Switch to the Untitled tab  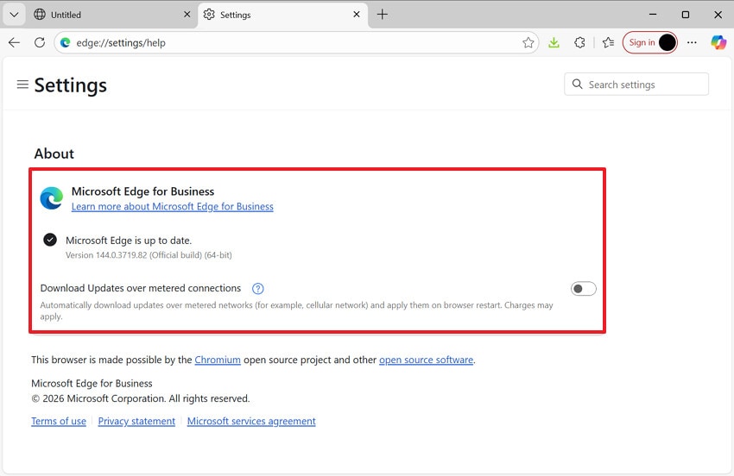112,15
